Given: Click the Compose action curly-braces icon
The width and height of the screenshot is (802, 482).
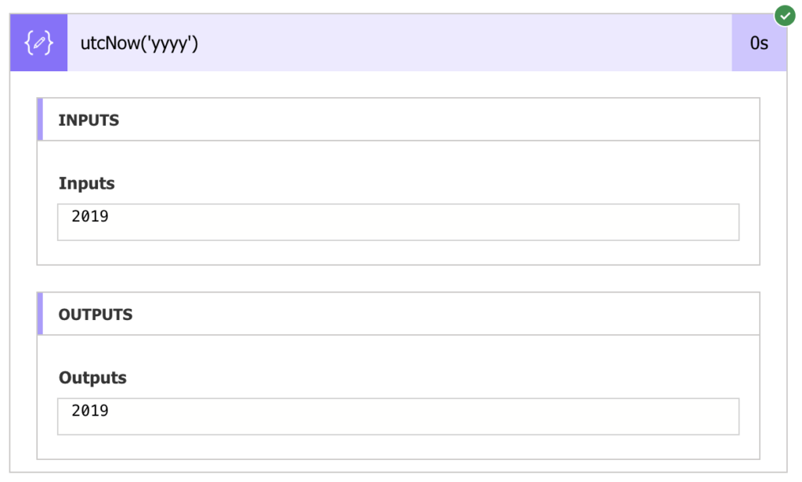Looking at the screenshot, I should pyautogui.click(x=39, y=44).
